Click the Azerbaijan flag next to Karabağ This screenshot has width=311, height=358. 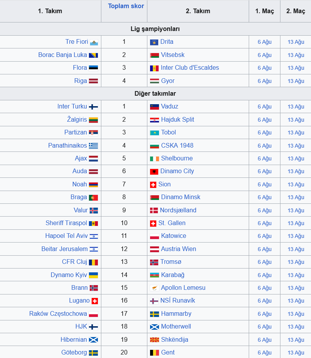coord(154,275)
